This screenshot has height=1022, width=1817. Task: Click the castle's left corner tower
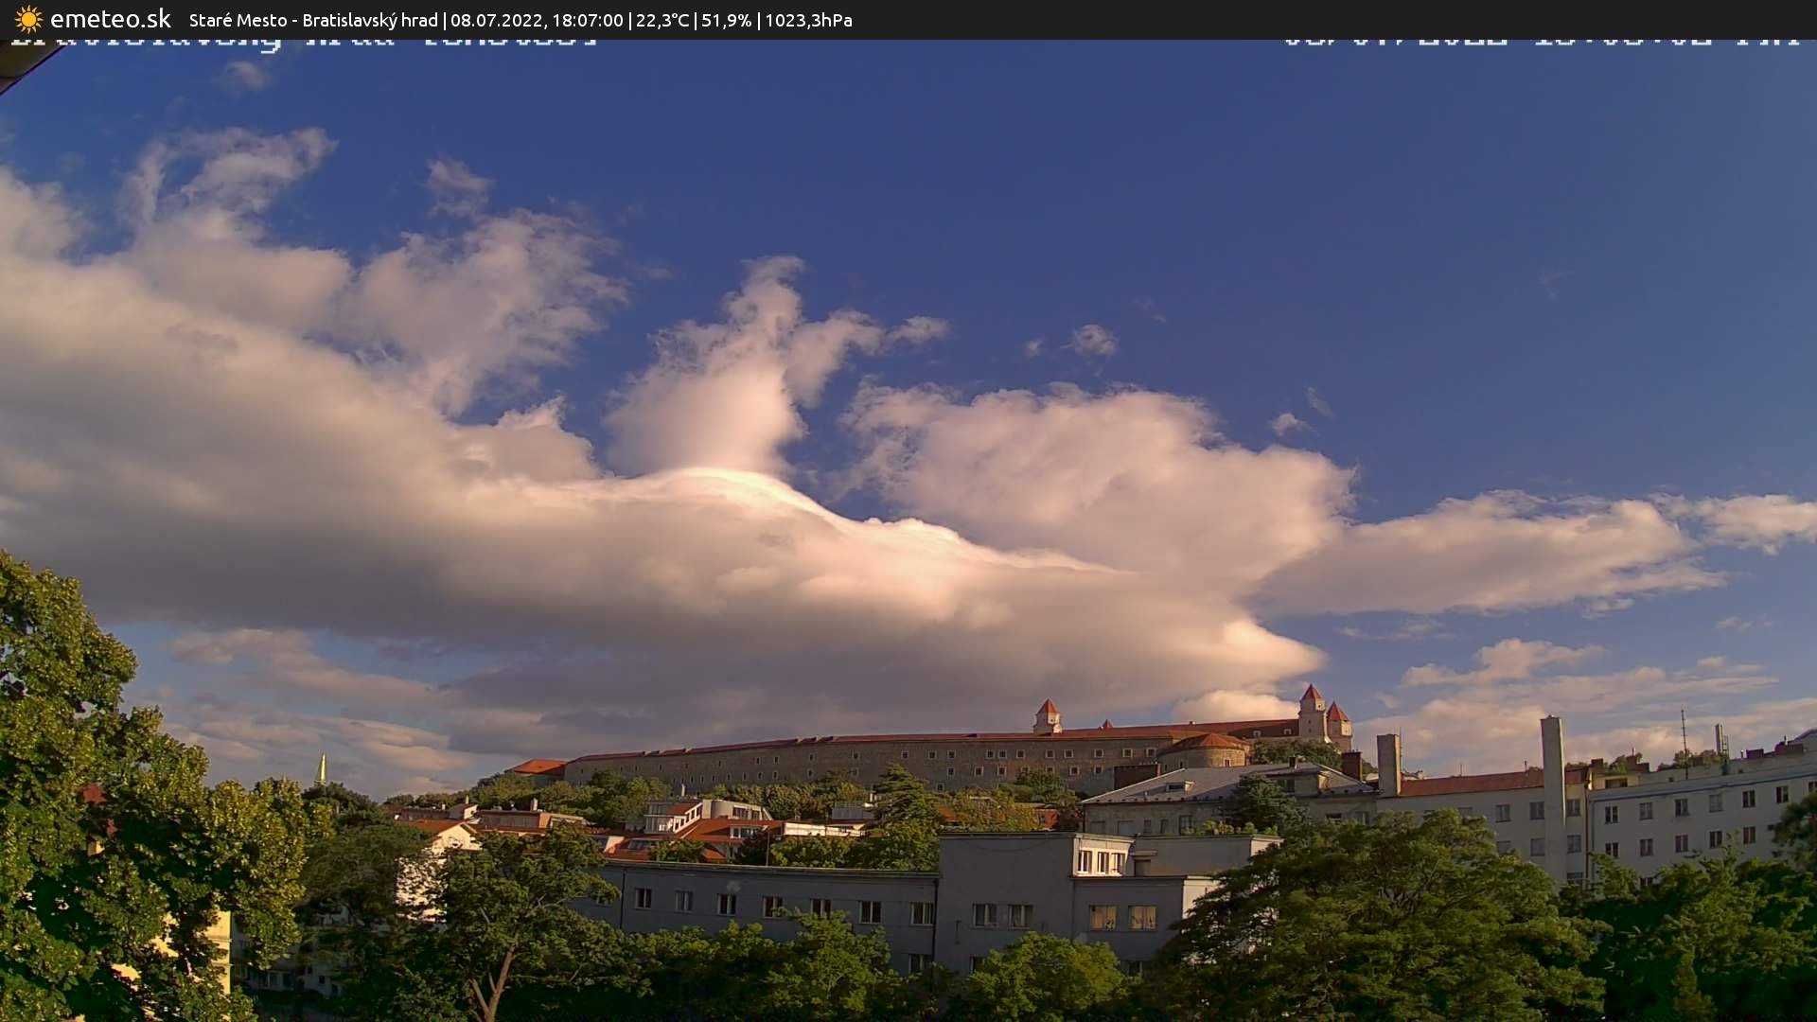click(x=1047, y=715)
